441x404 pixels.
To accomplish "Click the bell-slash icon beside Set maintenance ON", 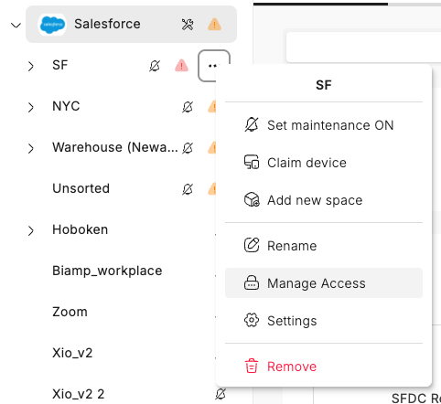I will [252, 124].
